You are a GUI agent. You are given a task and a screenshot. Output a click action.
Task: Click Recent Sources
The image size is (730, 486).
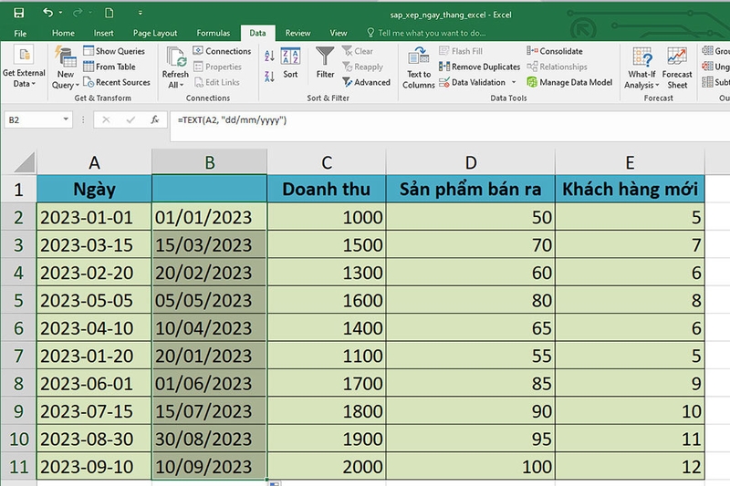[117, 82]
